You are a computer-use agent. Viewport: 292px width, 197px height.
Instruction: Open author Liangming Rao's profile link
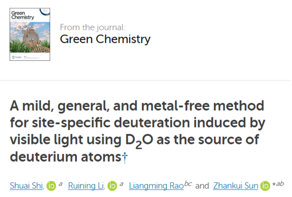156,186
